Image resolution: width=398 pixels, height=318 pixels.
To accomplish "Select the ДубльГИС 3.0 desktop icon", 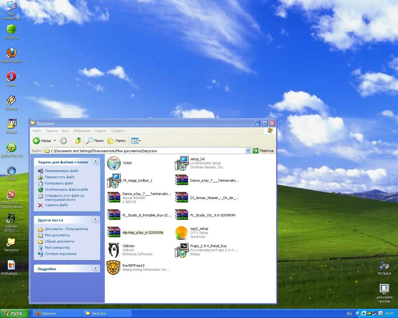I will (11, 150).
